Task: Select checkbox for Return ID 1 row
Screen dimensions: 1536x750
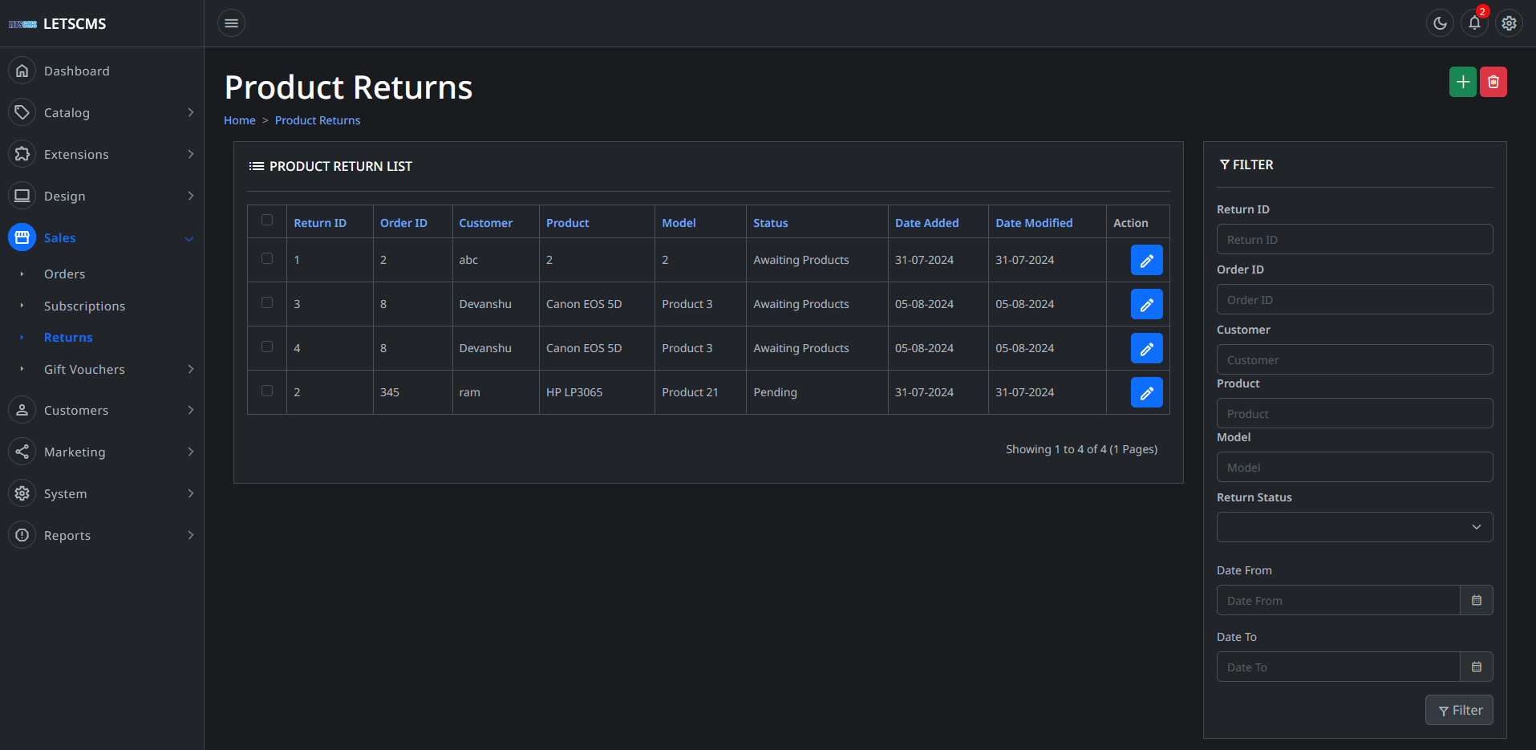Action: point(267,258)
